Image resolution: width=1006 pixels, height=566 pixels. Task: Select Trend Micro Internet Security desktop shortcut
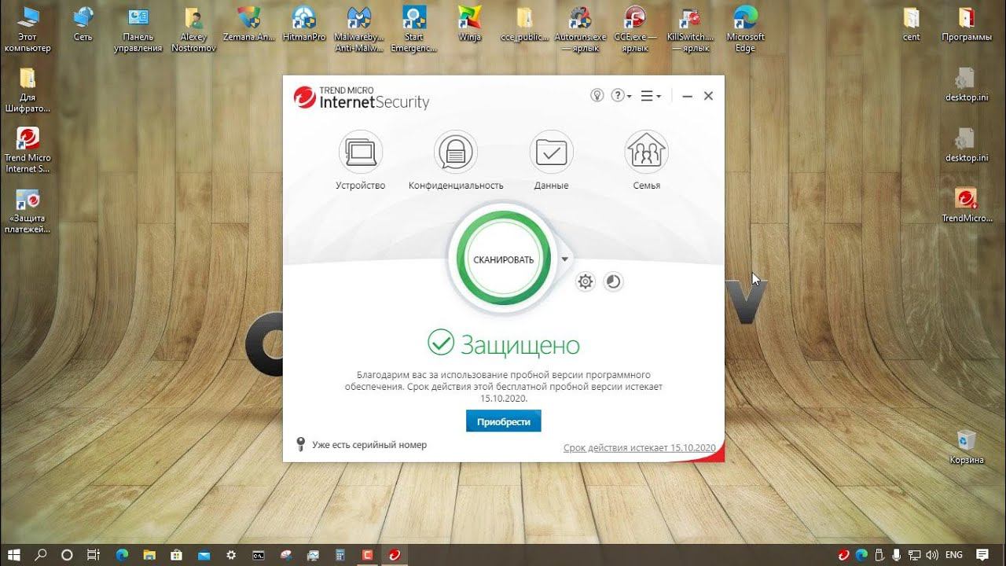pos(28,149)
